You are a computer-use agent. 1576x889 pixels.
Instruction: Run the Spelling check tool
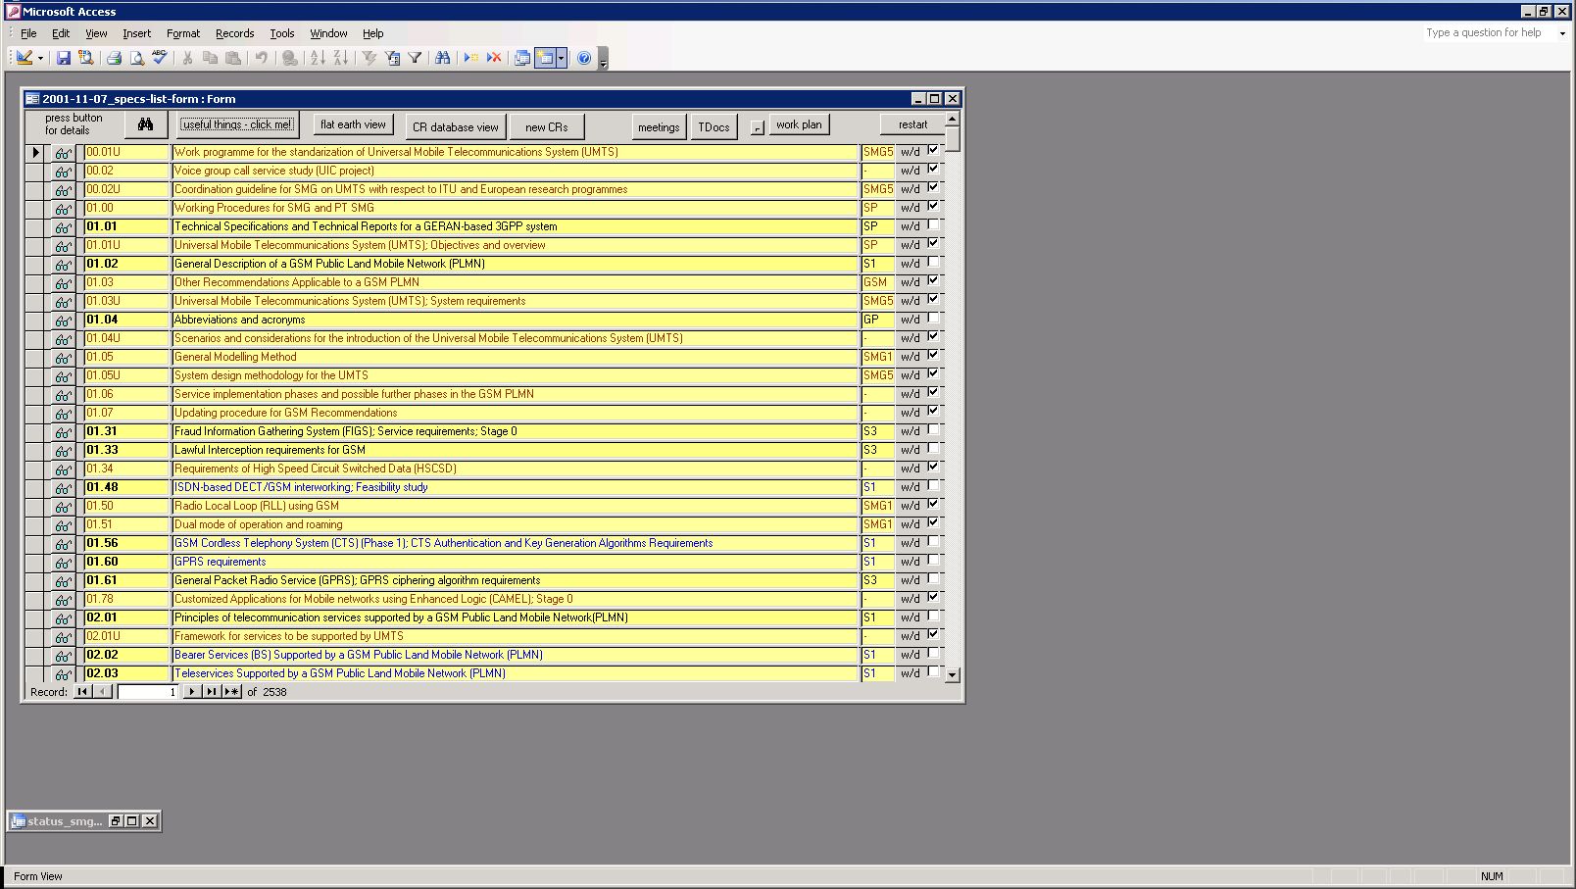(x=160, y=58)
